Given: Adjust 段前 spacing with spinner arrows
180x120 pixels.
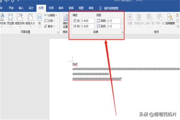Looking at the screenshot, I should 121,21.
